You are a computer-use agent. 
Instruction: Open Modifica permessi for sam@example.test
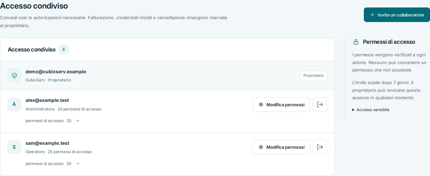pos(281,147)
